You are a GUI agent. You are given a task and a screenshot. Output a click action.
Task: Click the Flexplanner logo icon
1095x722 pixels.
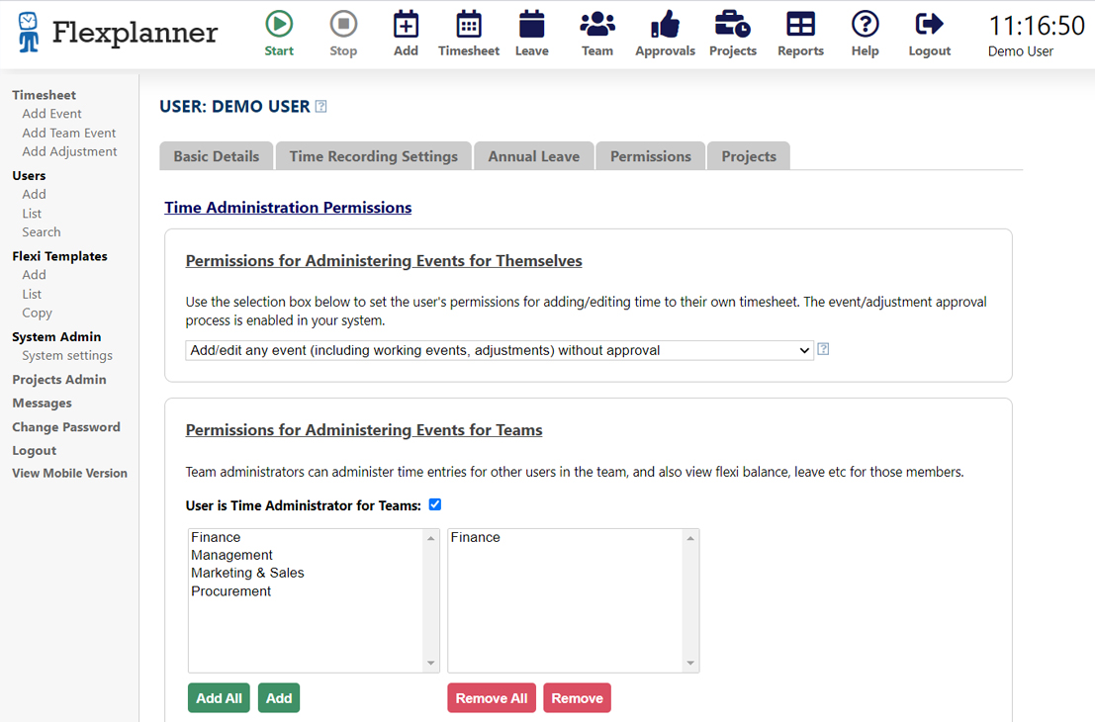click(29, 32)
